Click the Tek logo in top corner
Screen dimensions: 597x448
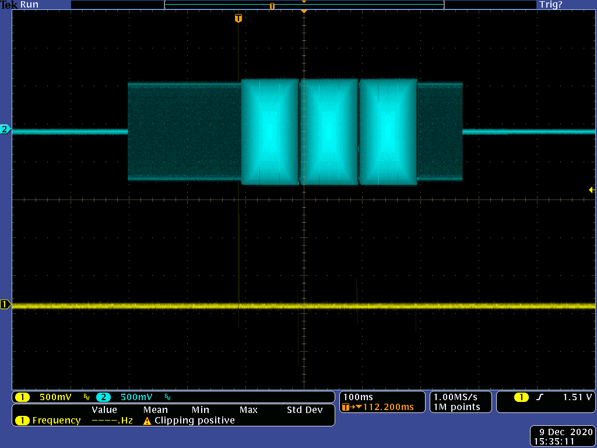(x=9, y=5)
